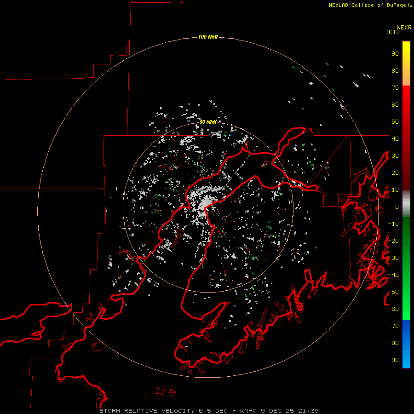Click the [KT] units label
414x414 pixels.
pos(393,32)
